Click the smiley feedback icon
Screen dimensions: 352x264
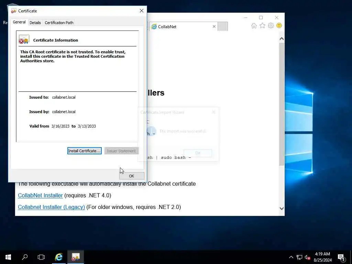pos(279,25)
